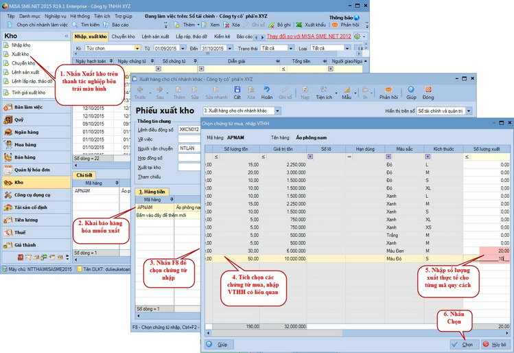514x353 pixels.
Task: Click Bỏ ghi in main toolbar
Action: (x=279, y=25)
